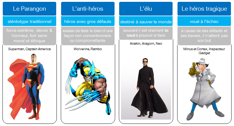Viewport: 234px width, 126px height.
Task: Click the 'Minus et Cortex, Inspecteur Gadget' caption
Action: [204, 51]
